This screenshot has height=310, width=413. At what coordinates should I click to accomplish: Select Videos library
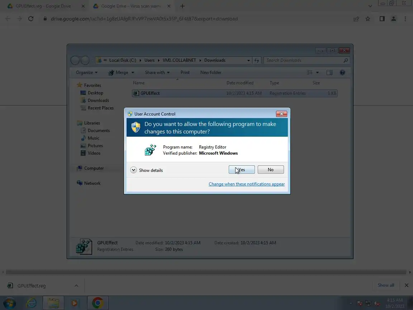(94, 153)
